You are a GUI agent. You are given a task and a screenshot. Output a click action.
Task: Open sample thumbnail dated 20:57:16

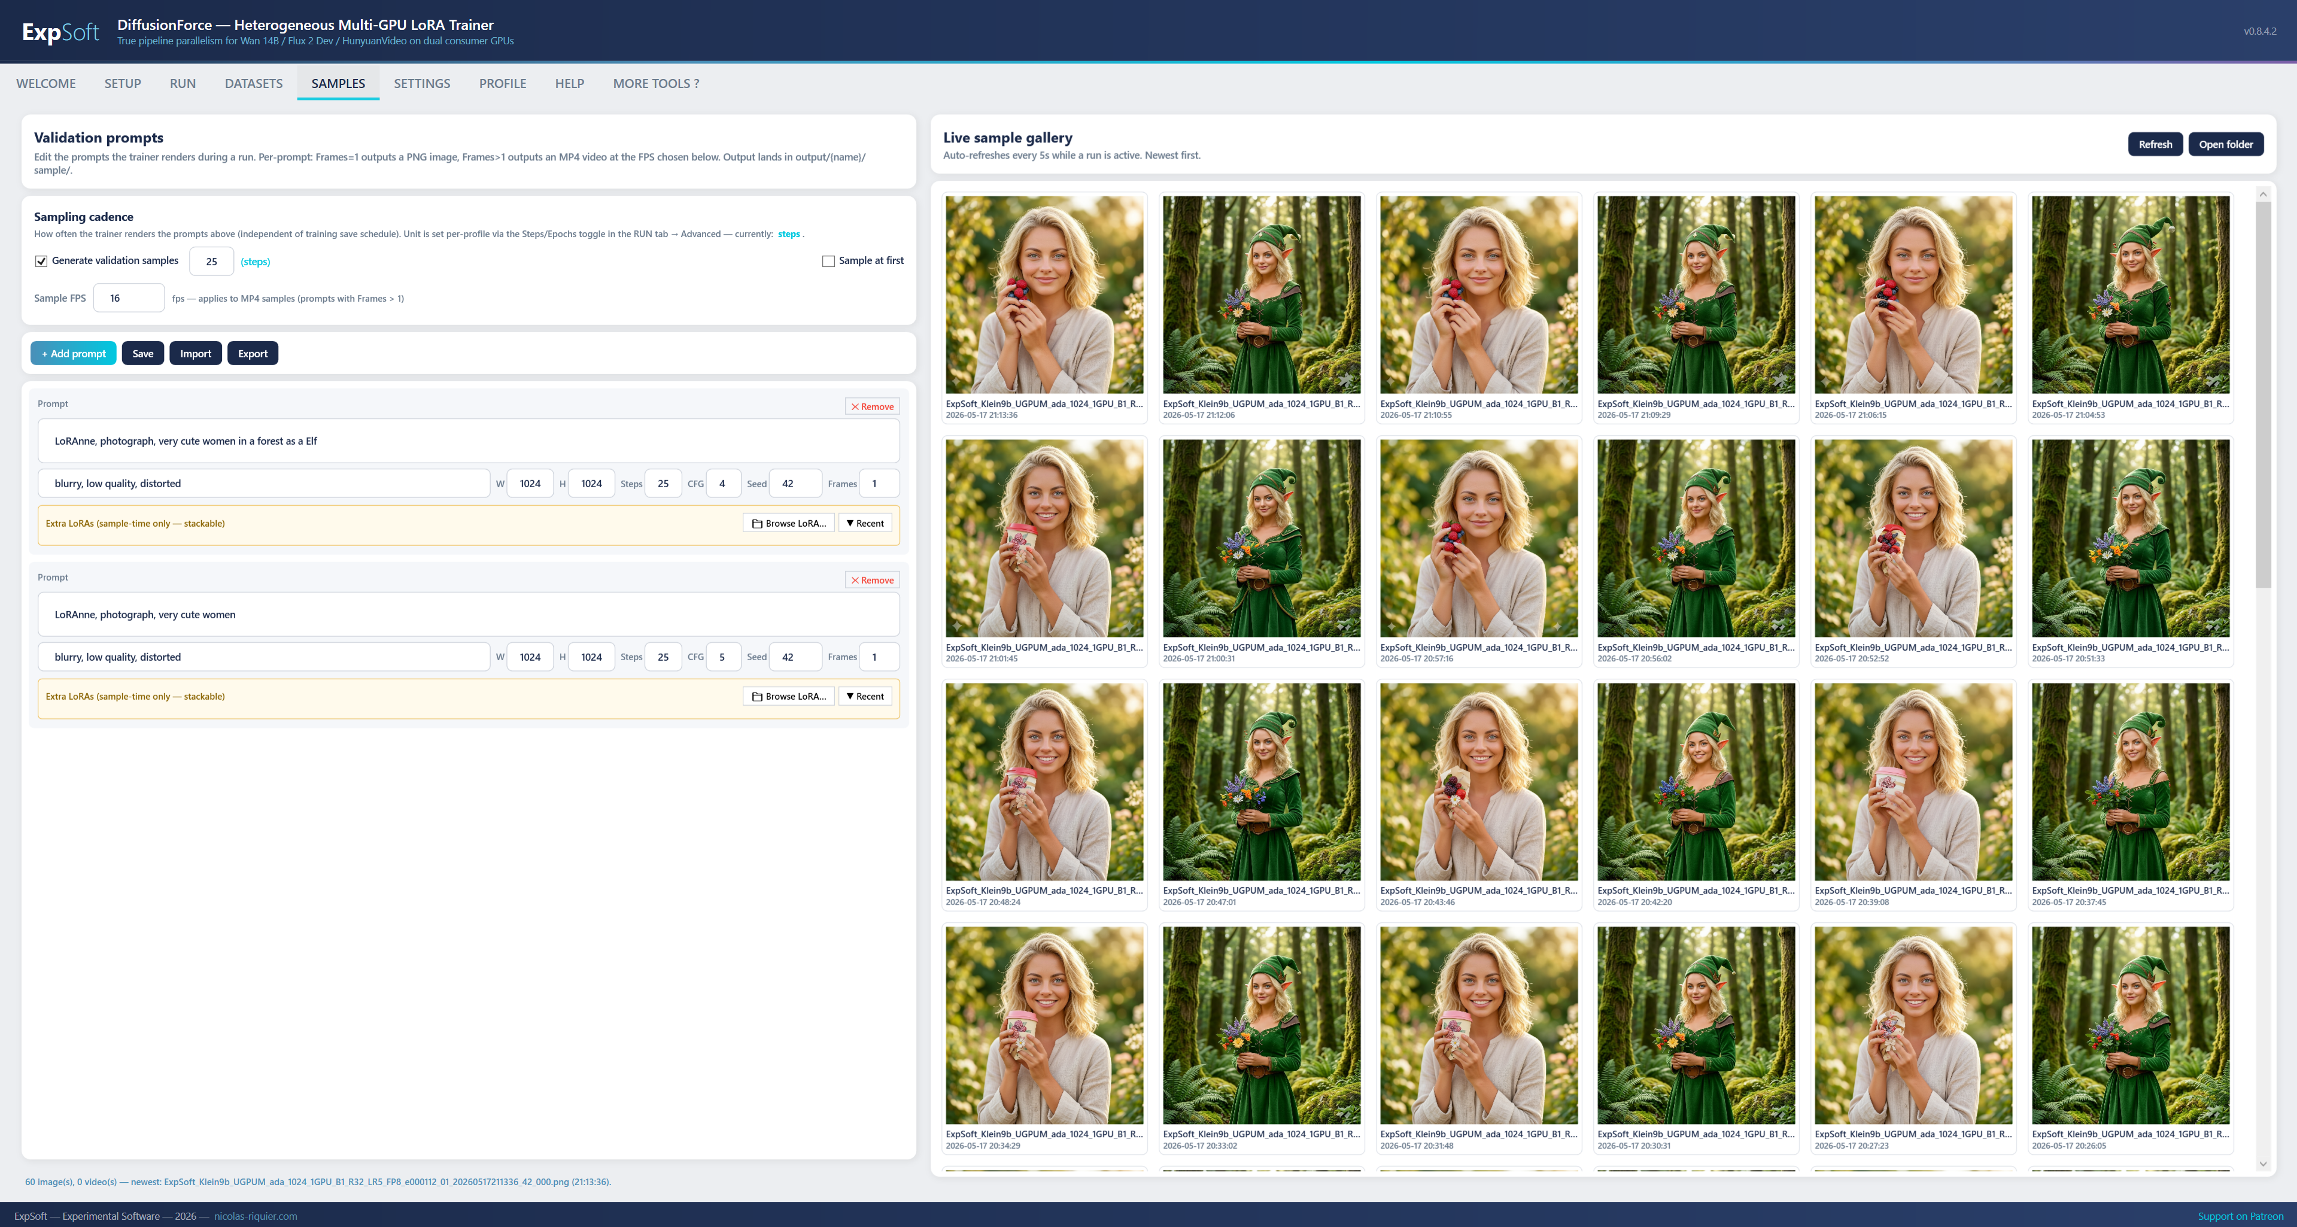1478,539
